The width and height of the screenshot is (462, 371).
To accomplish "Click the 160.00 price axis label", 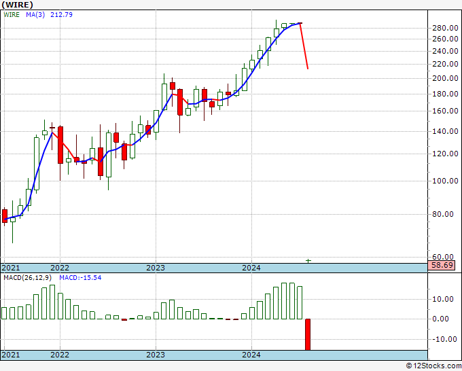I will click(445, 111).
